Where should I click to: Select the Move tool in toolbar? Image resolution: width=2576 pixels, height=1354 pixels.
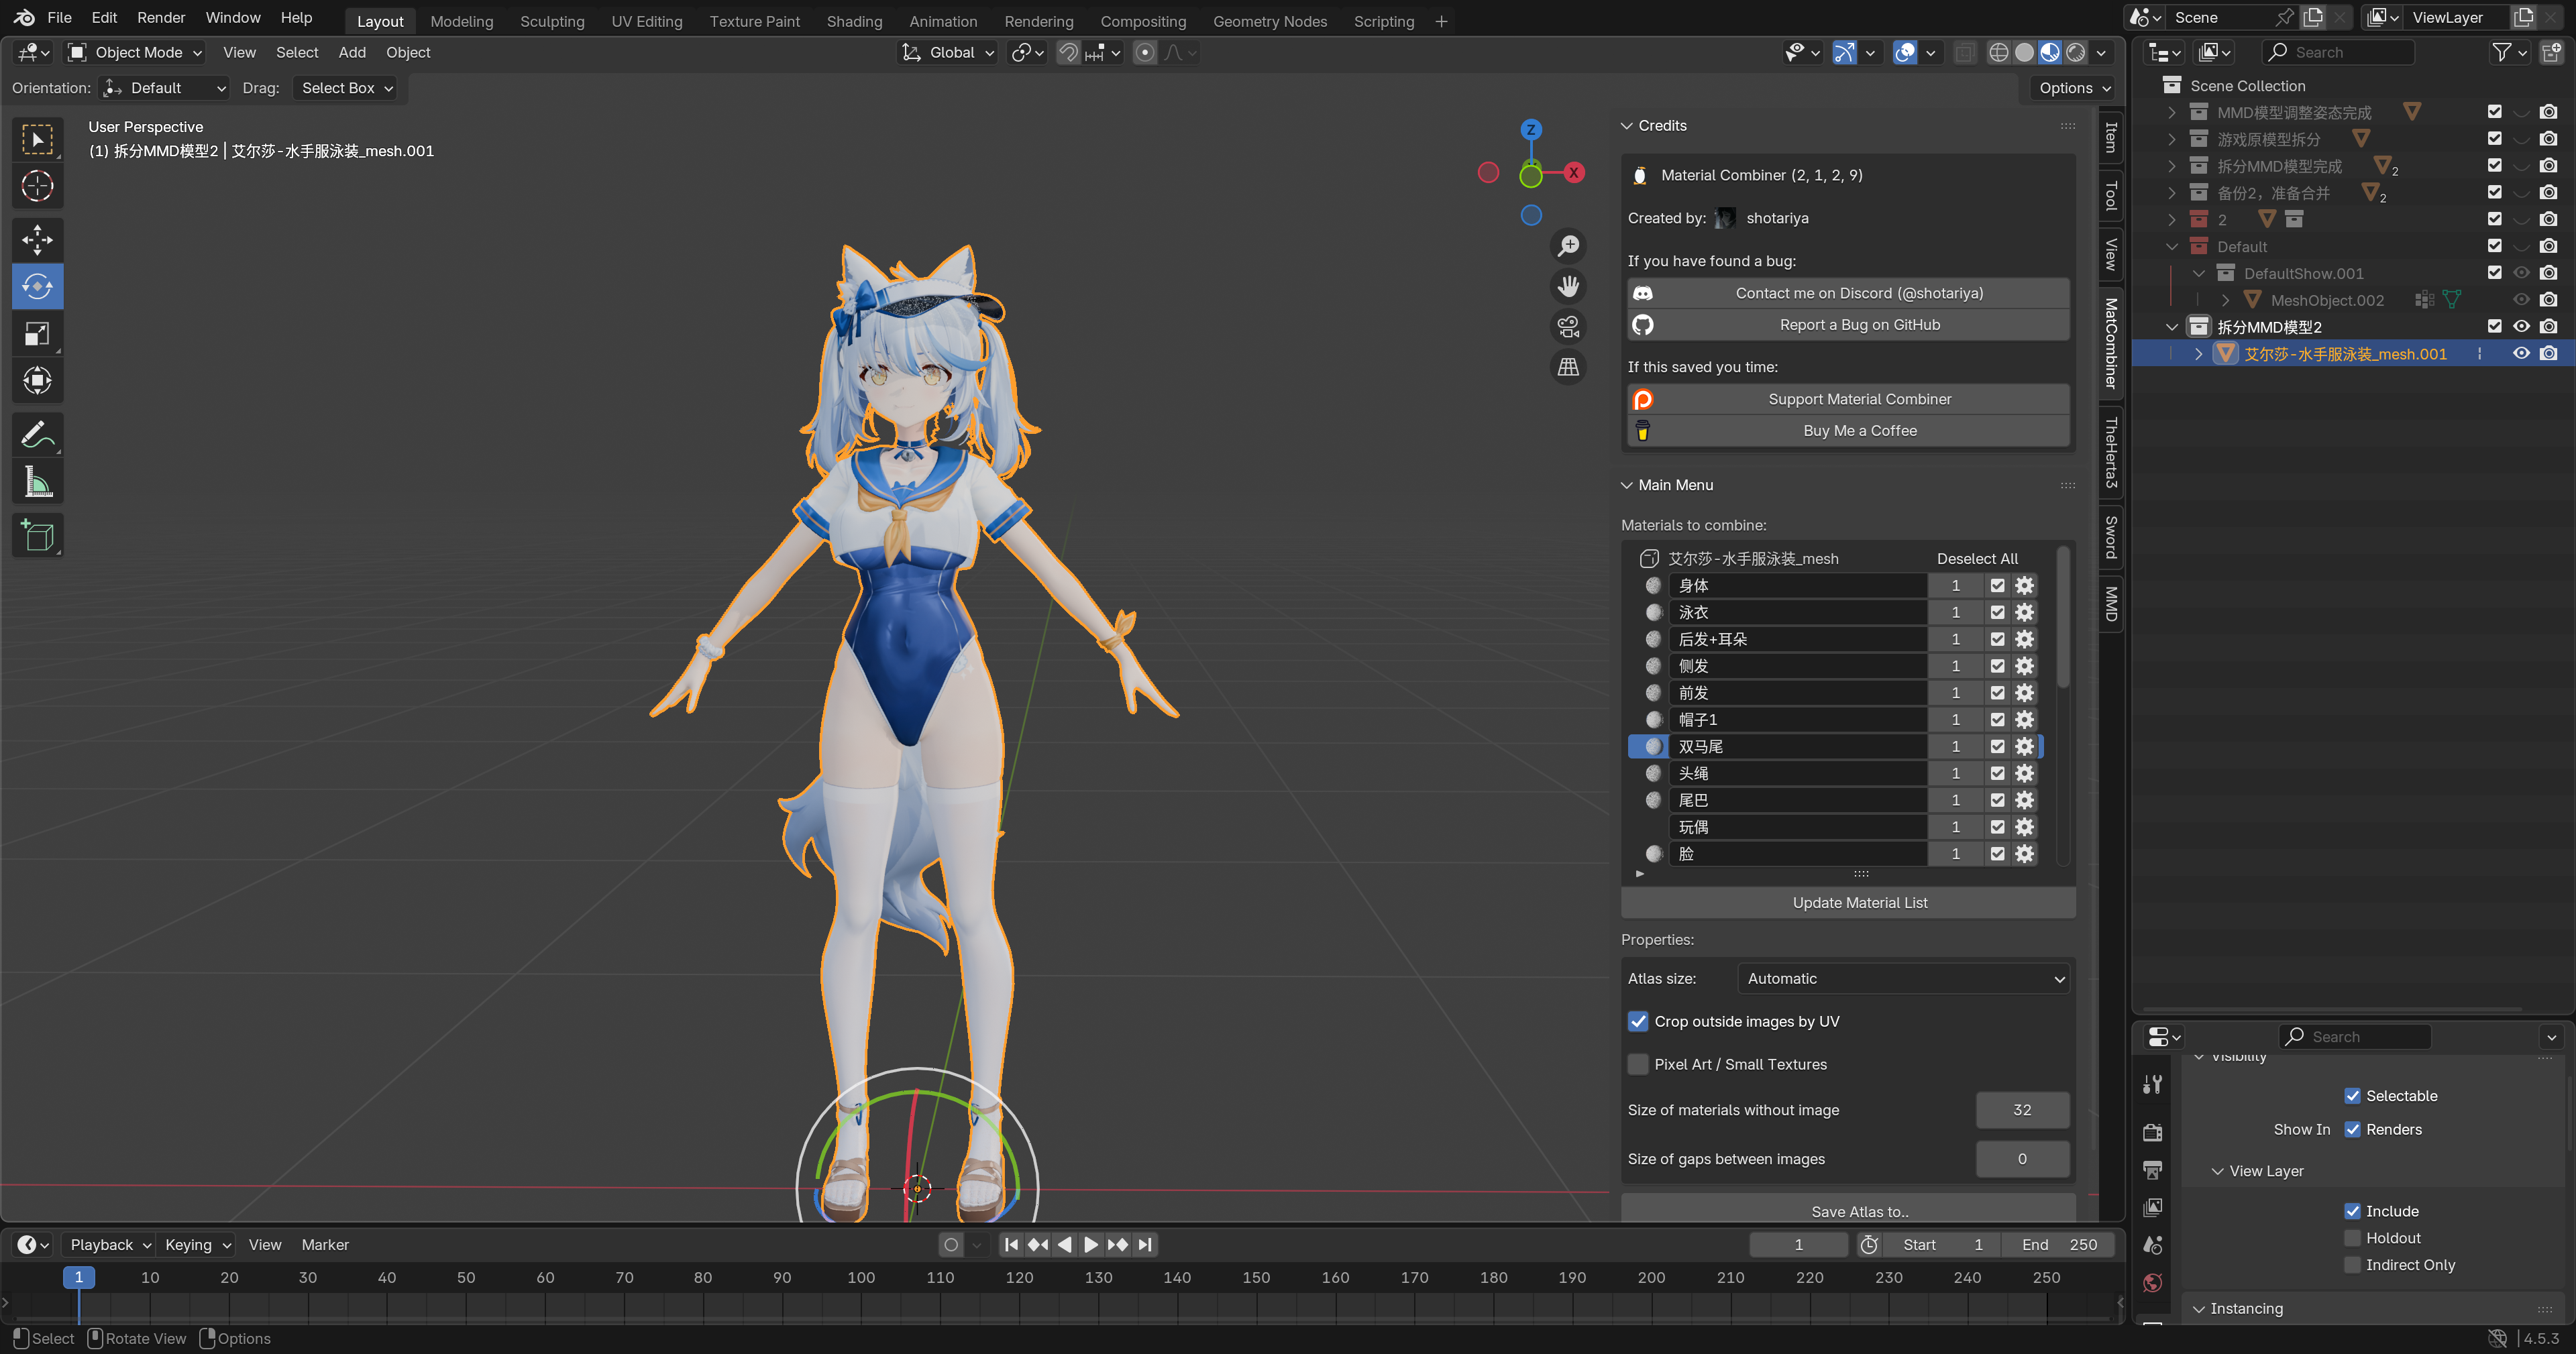[37, 240]
